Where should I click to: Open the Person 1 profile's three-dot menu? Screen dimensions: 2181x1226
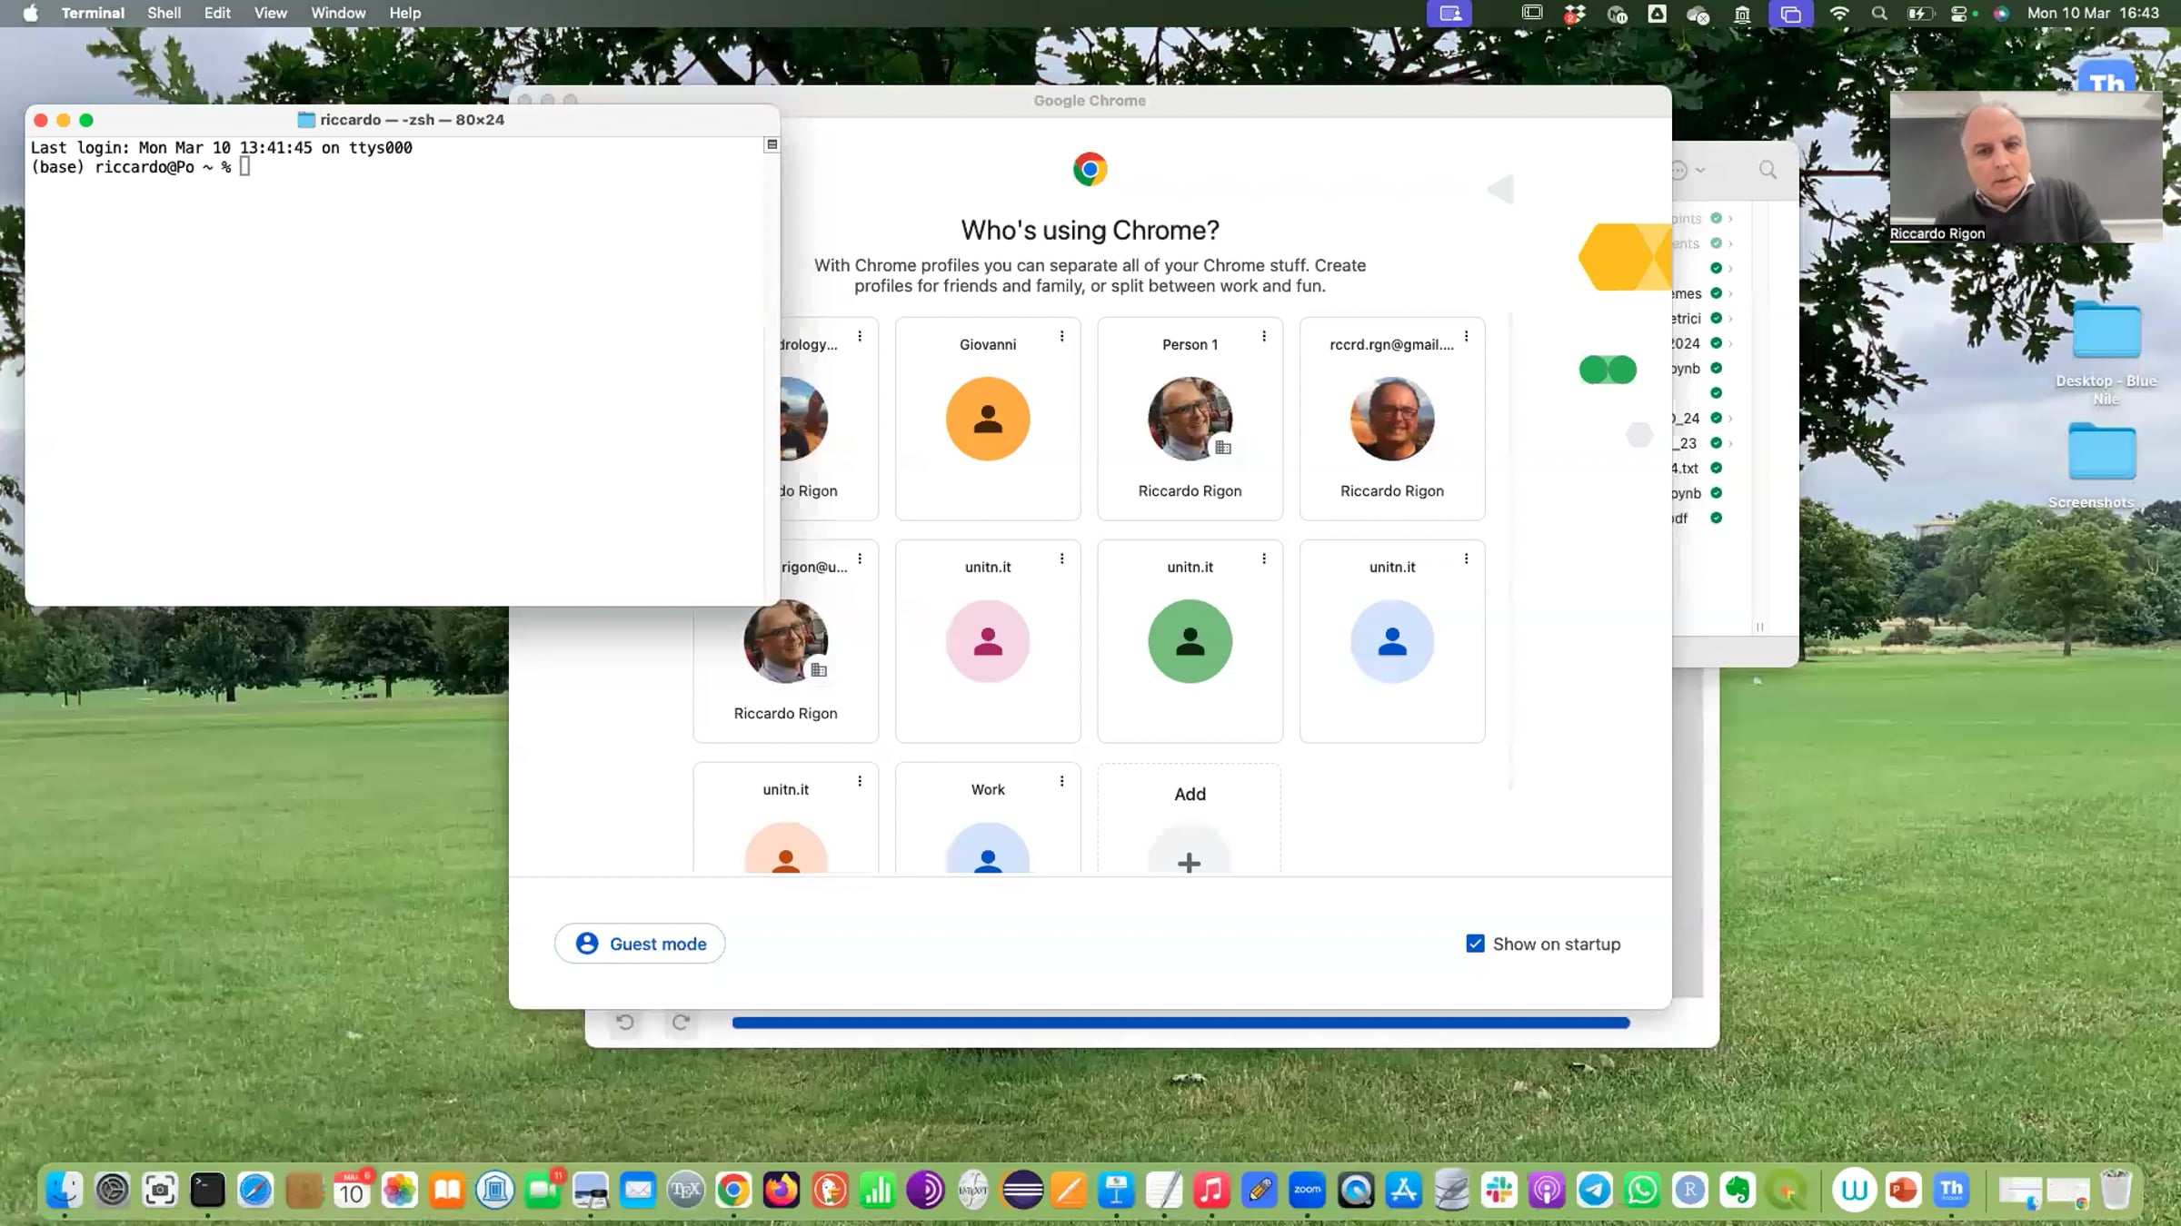click(1264, 337)
